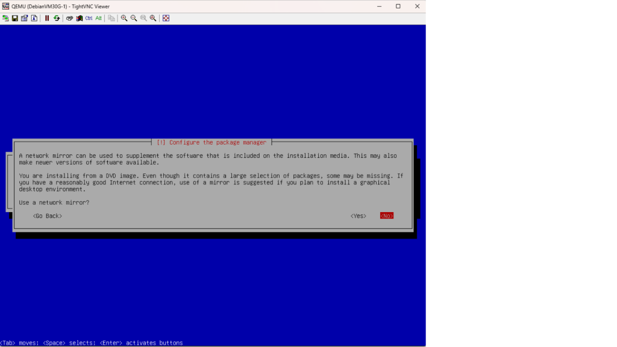Enter full screen mode via the toolbar icon

coord(166,18)
